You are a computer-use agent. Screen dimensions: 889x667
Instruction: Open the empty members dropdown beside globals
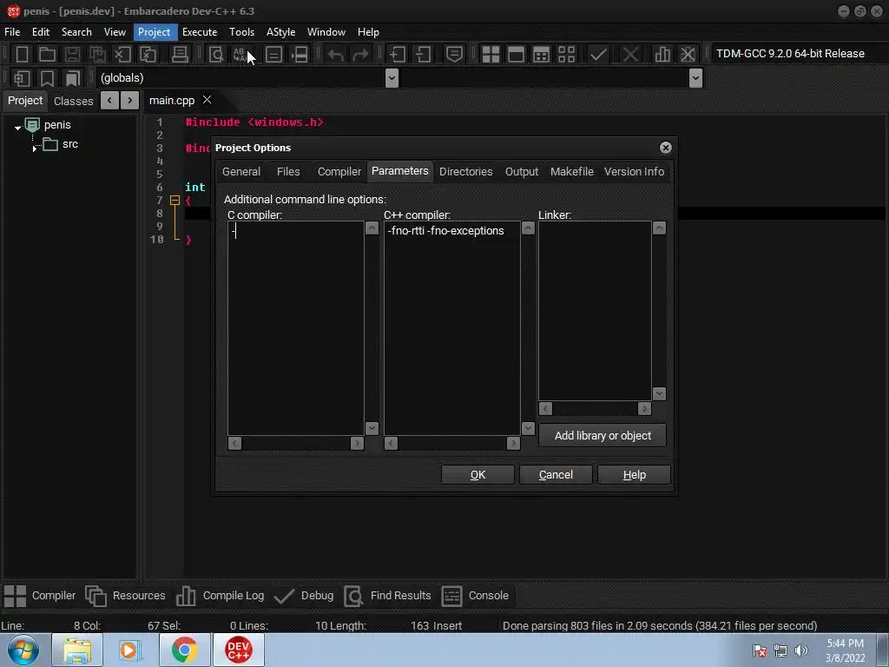695,77
